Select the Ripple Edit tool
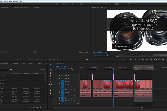The image size is (167, 111). point(50,73)
